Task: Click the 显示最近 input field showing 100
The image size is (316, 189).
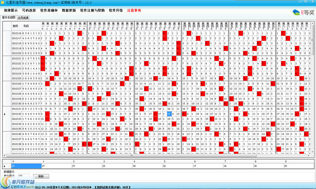Action: pos(24,176)
